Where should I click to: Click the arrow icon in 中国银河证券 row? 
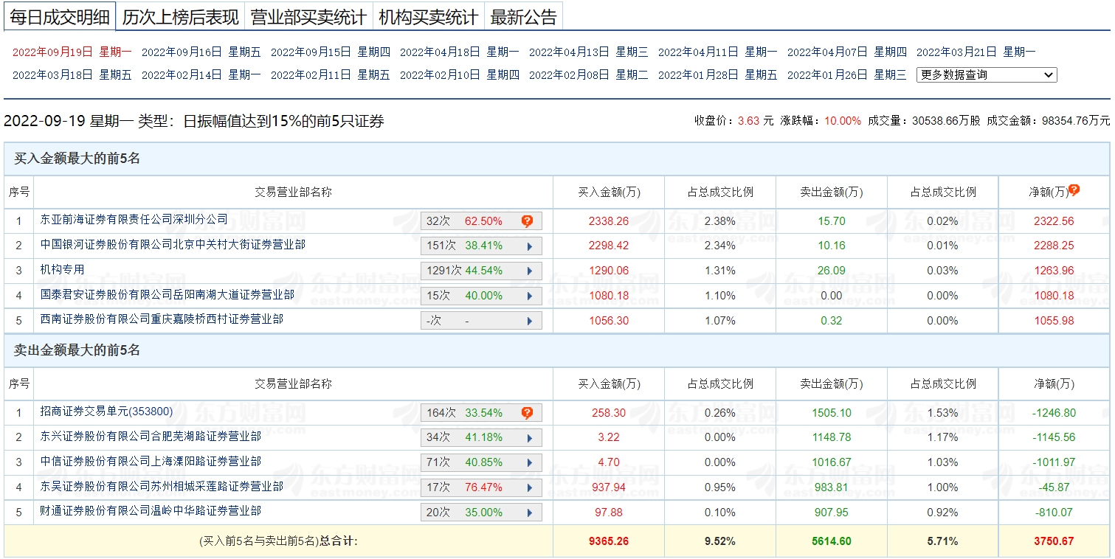tap(529, 246)
